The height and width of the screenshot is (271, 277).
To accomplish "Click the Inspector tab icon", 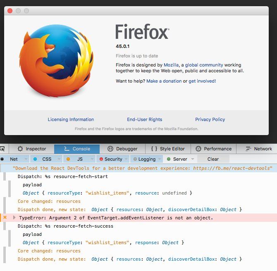I will coord(20,149).
